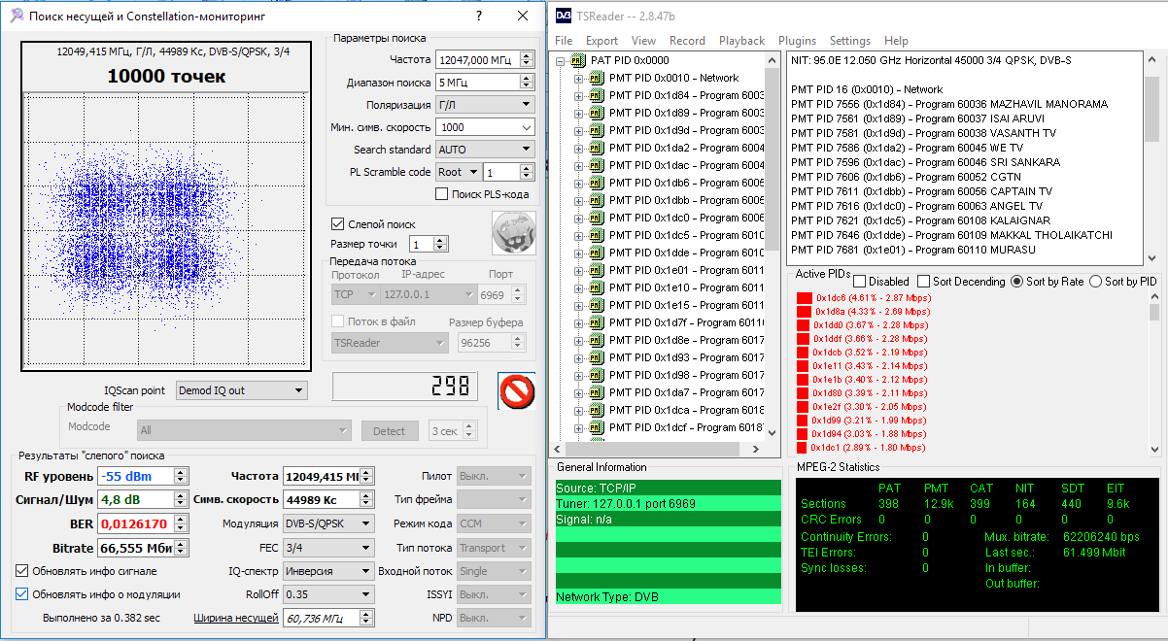Open the File menu in TSReader
The height and width of the screenshot is (641, 1168).
(564, 41)
